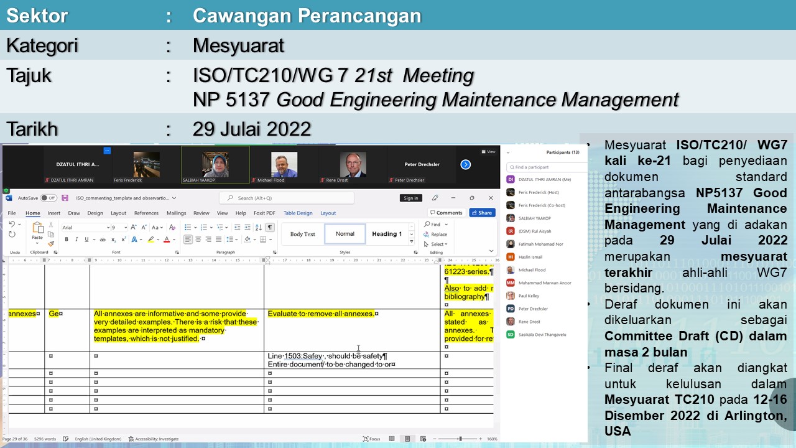
Task: Click the Find a participant field
Action: click(547, 167)
